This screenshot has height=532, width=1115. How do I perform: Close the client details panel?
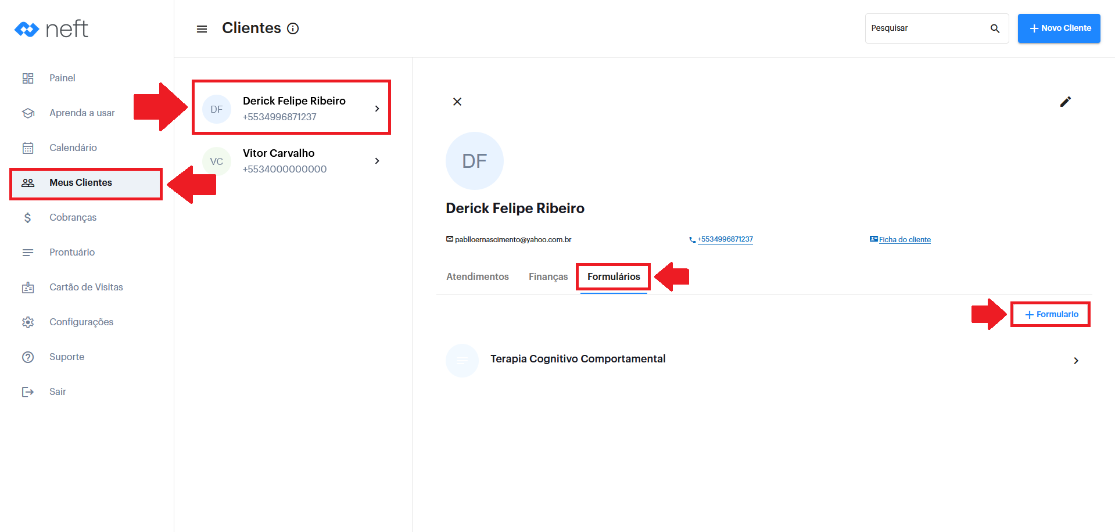(x=457, y=102)
